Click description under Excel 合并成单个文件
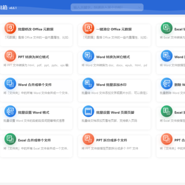This screenshot has height=185, width=185. (x=36, y=149)
